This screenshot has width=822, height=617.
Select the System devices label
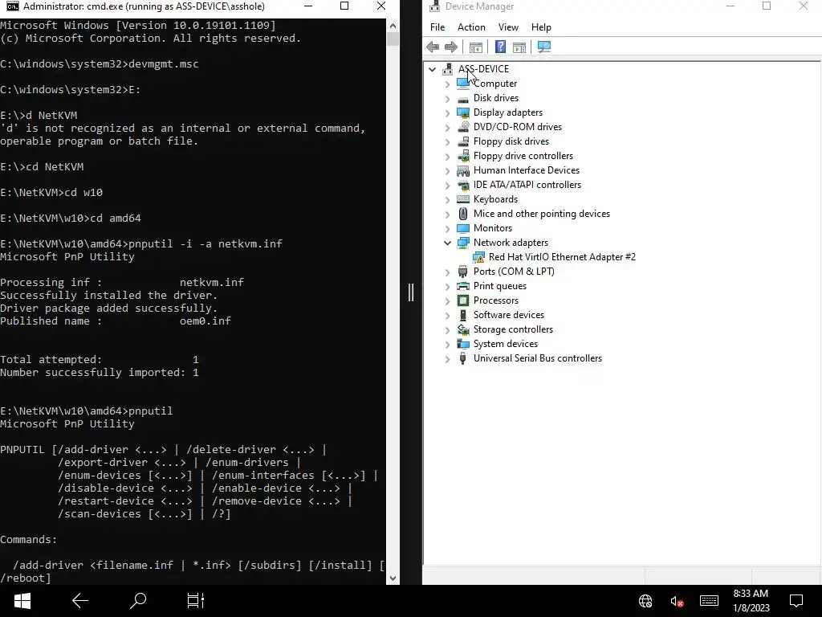point(506,344)
